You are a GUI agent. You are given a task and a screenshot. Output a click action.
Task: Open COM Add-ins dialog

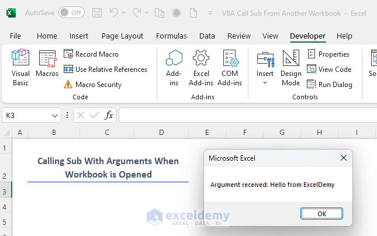(x=230, y=68)
